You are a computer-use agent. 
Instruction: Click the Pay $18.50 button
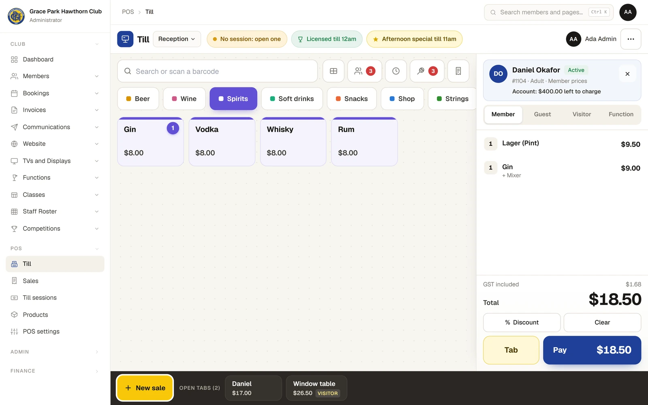coord(592,350)
